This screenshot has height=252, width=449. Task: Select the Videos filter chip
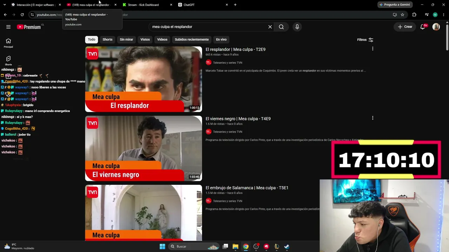[x=162, y=40]
